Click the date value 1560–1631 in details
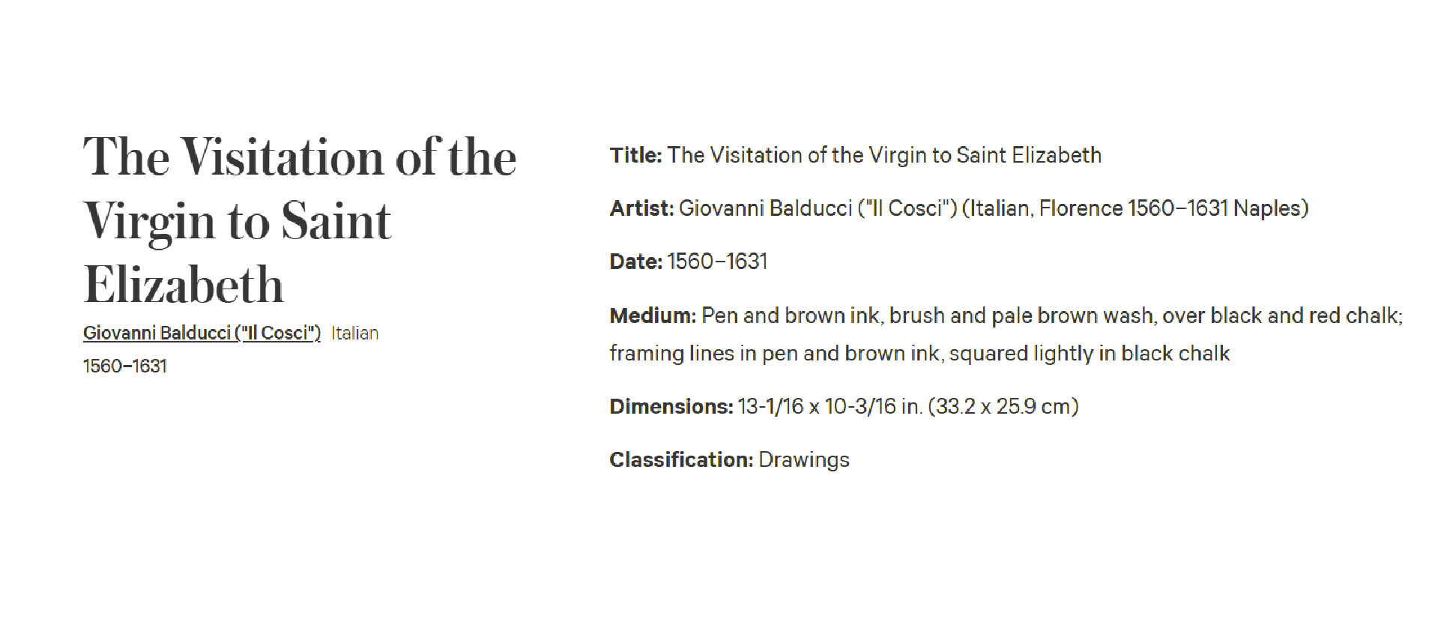This screenshot has width=1432, height=640. tap(717, 262)
